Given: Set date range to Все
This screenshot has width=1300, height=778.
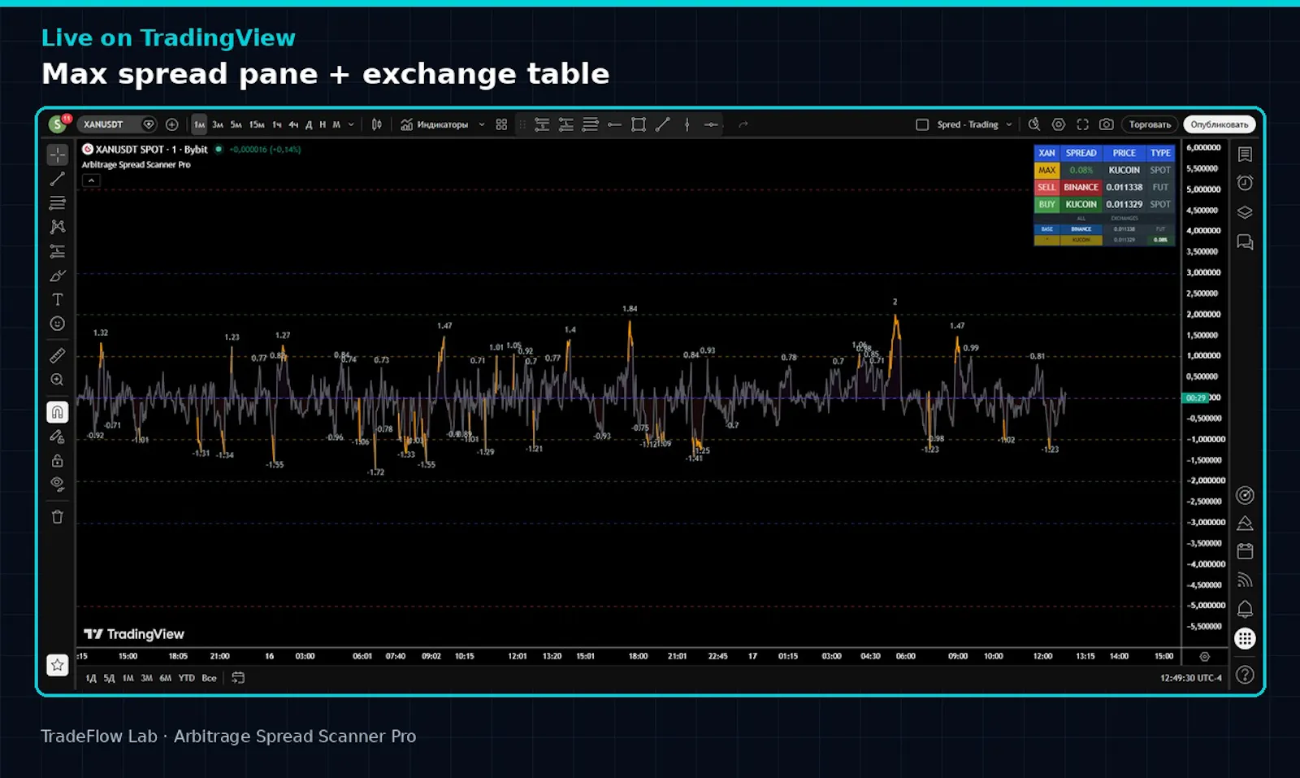Looking at the screenshot, I should coord(210,678).
